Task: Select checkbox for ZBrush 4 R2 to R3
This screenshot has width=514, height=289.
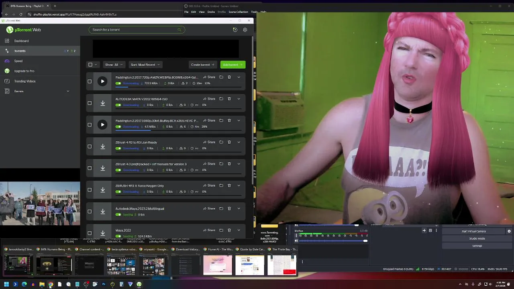Action: [x=90, y=147]
